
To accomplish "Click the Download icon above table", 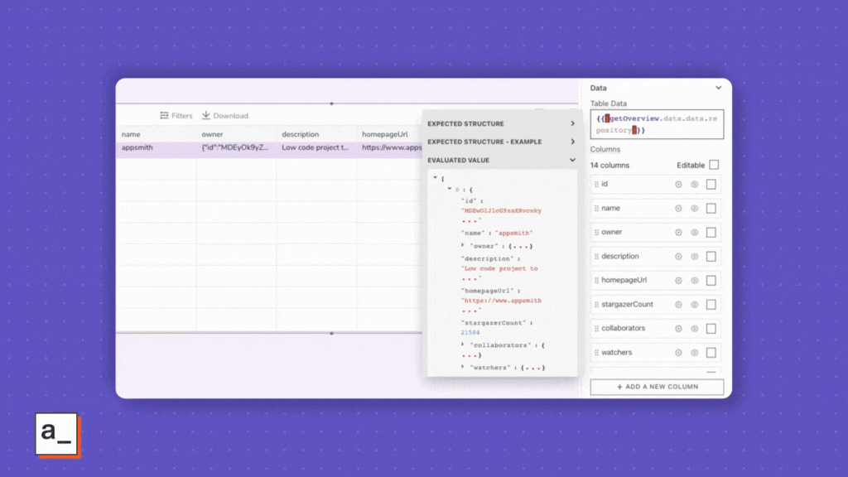I will pos(206,116).
